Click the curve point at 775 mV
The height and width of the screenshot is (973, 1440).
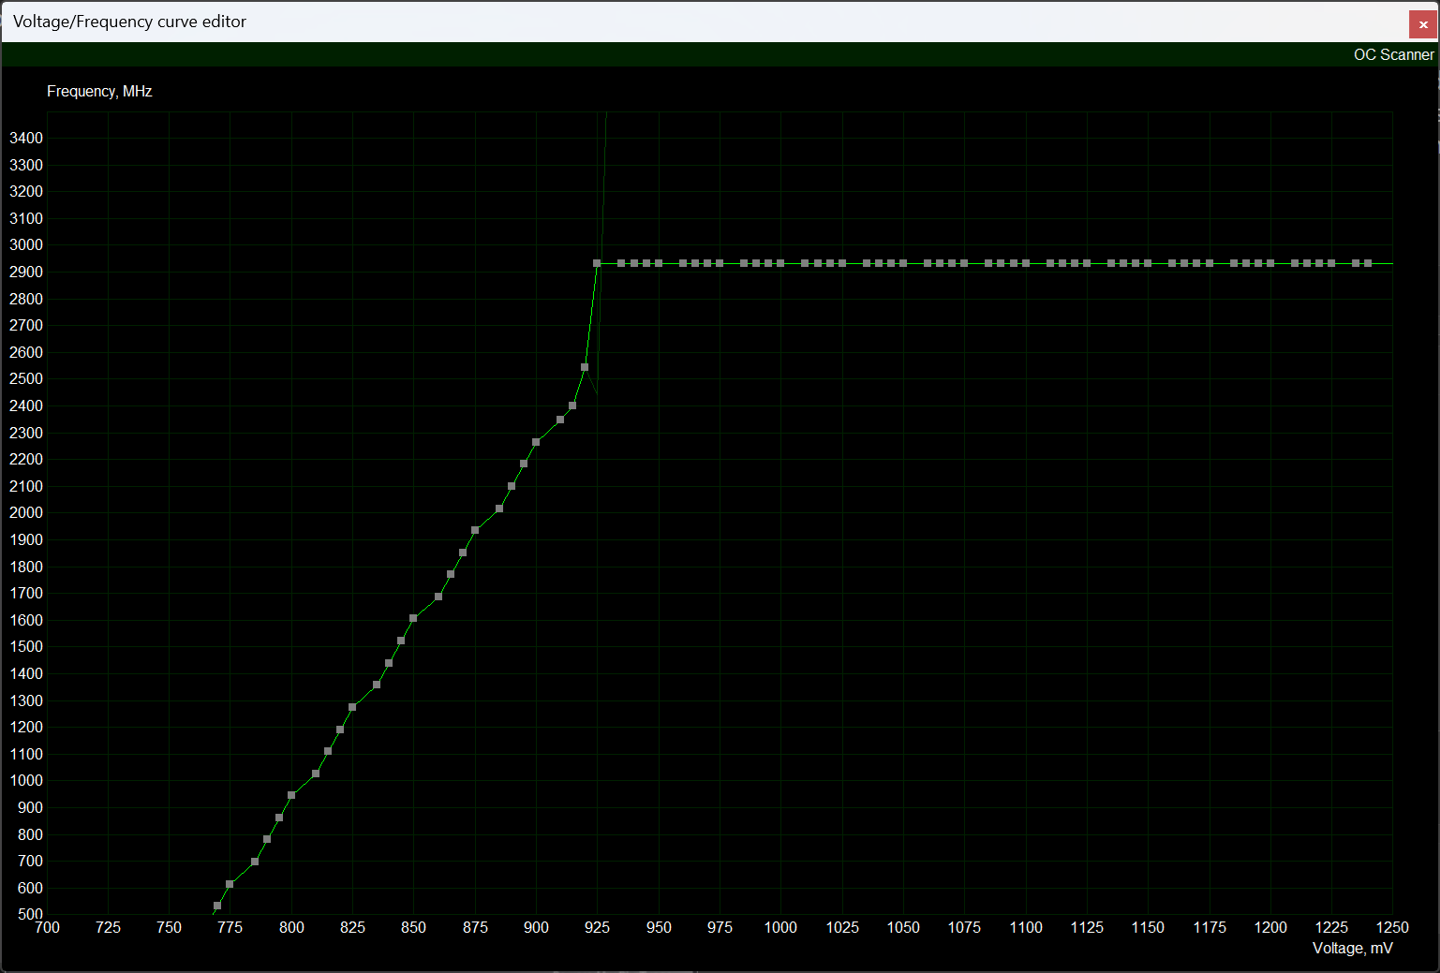tap(230, 884)
